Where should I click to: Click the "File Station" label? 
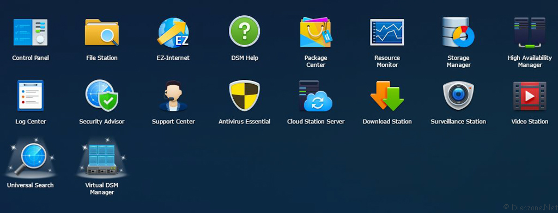(102, 58)
